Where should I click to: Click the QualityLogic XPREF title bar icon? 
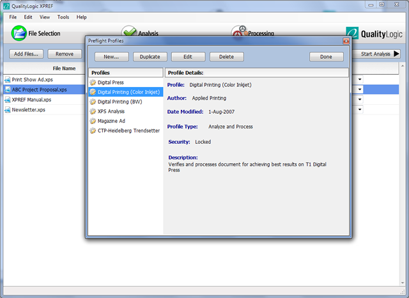[6, 6]
